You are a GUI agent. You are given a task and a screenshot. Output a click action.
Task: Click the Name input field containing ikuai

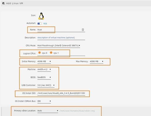pyautogui.click(x=61, y=30)
